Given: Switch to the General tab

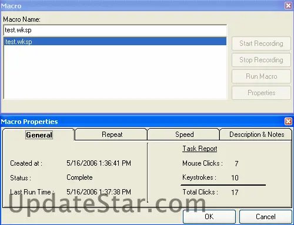Looking at the screenshot, I should pyautogui.click(x=39, y=135).
